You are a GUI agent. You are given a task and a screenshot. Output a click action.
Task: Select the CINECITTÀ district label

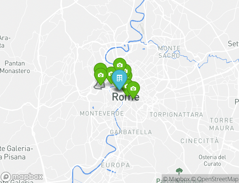coord(200,141)
